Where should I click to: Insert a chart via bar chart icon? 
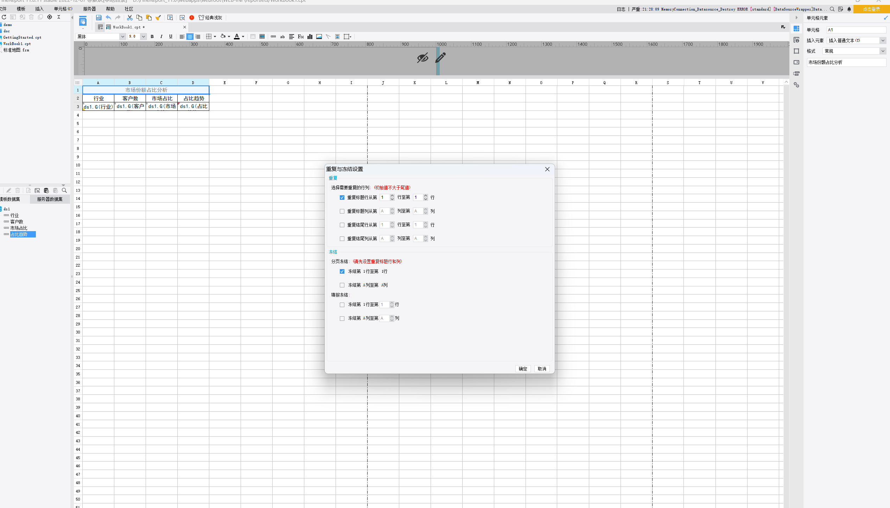[x=310, y=37]
